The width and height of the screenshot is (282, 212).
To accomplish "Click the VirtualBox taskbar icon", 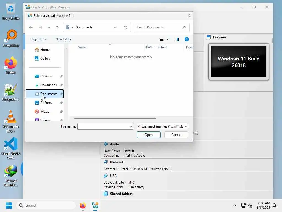I will tap(95, 205).
